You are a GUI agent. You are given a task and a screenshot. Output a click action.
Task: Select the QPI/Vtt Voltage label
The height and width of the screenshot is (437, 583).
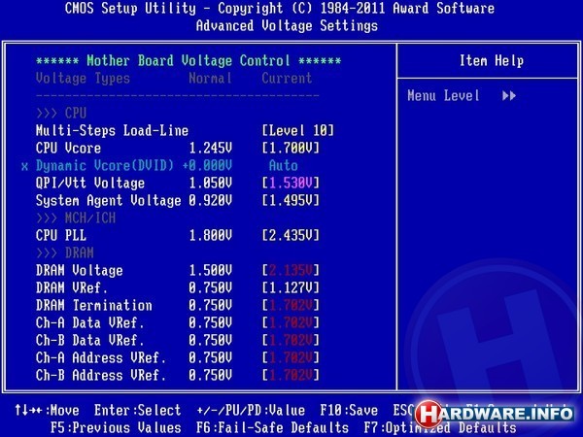coord(90,184)
